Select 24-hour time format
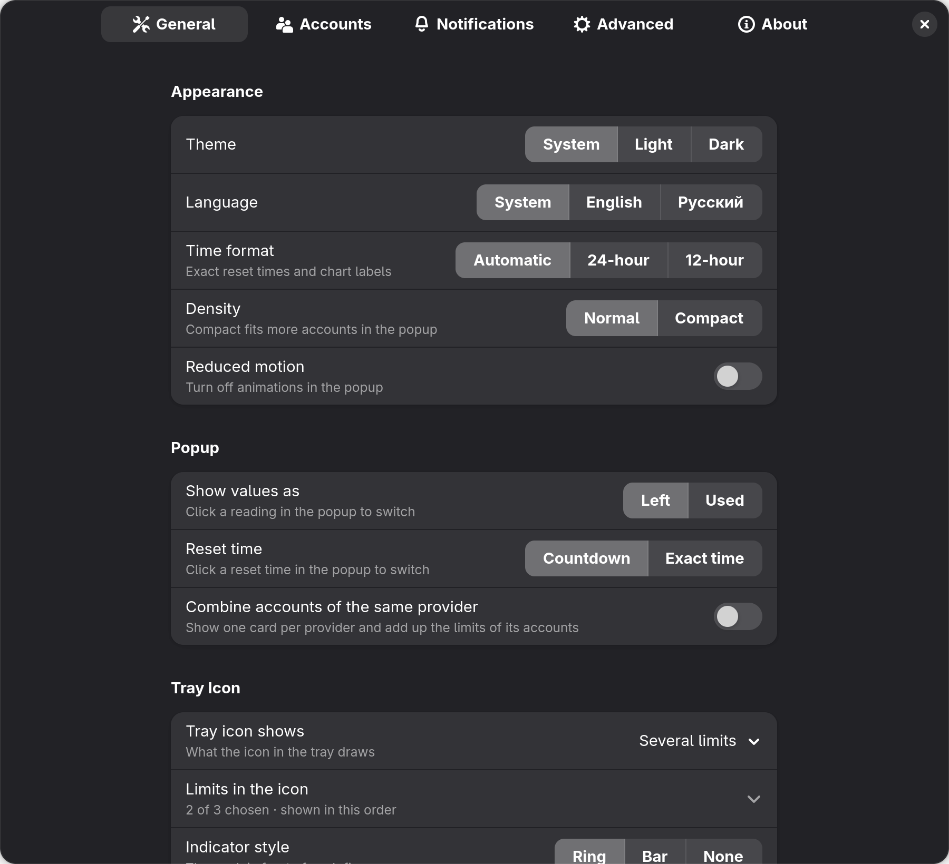Screen dimensions: 949x864 [618, 260]
